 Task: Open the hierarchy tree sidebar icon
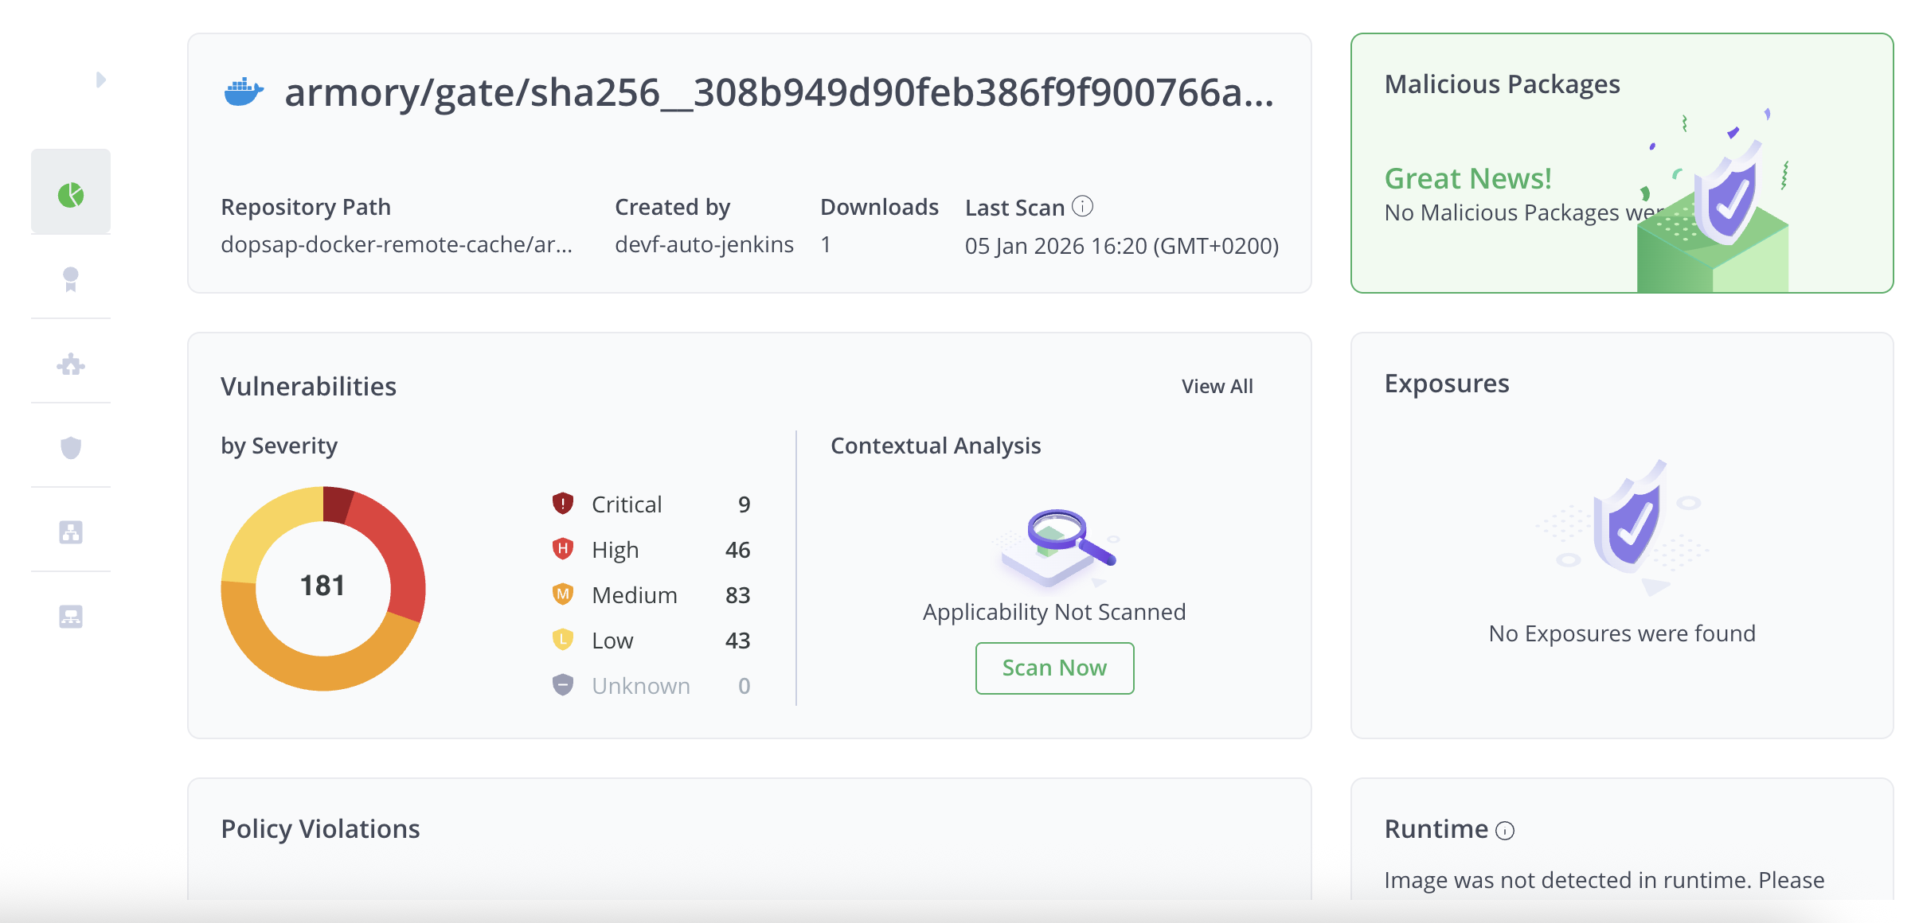(x=71, y=532)
